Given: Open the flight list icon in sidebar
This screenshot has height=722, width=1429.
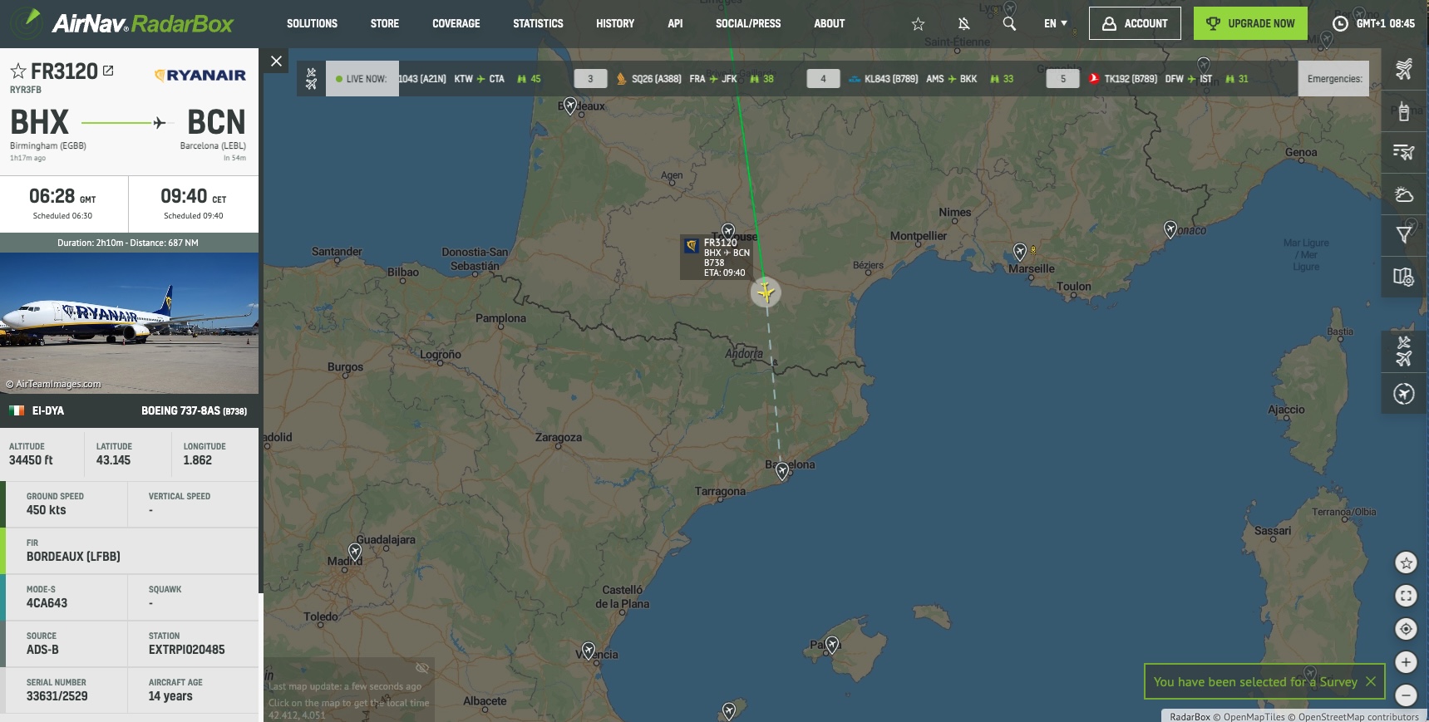Looking at the screenshot, I should (x=1404, y=152).
